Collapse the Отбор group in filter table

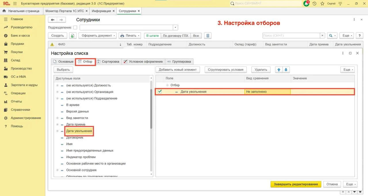coord(168,85)
